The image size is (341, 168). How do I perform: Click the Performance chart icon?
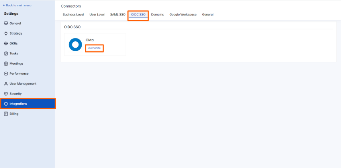[6, 73]
